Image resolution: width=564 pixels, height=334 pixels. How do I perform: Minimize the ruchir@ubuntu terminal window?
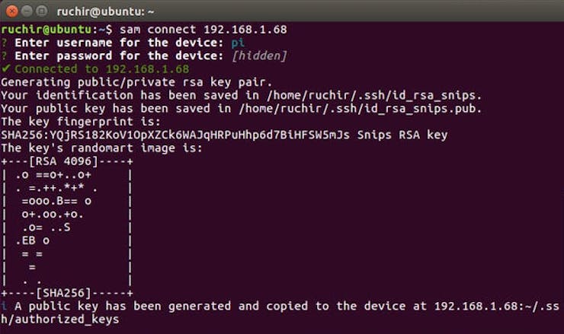click(27, 11)
